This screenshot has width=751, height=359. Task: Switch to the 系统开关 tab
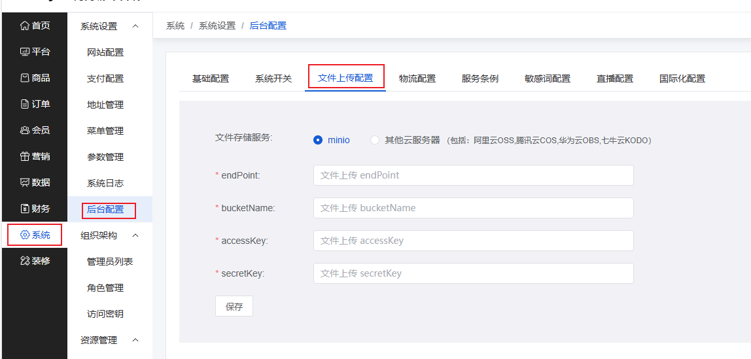click(273, 78)
